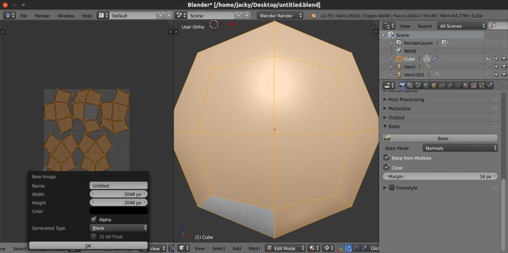Open pivot point dropdown
The width and height of the screenshot is (508, 253).
pos(329,248)
